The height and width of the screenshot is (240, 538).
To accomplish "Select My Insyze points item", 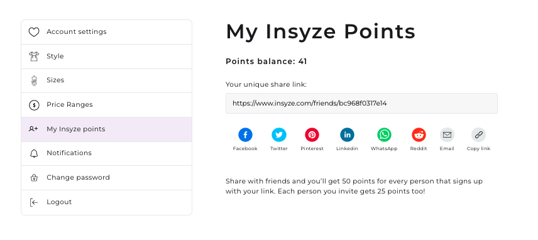I will pos(106,129).
